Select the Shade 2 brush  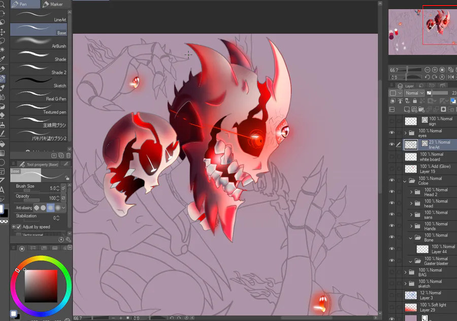[x=39, y=69]
